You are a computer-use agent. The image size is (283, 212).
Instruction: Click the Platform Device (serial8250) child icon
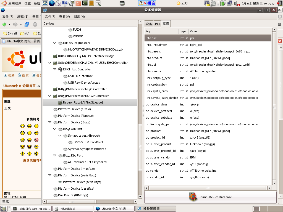[60, 182]
